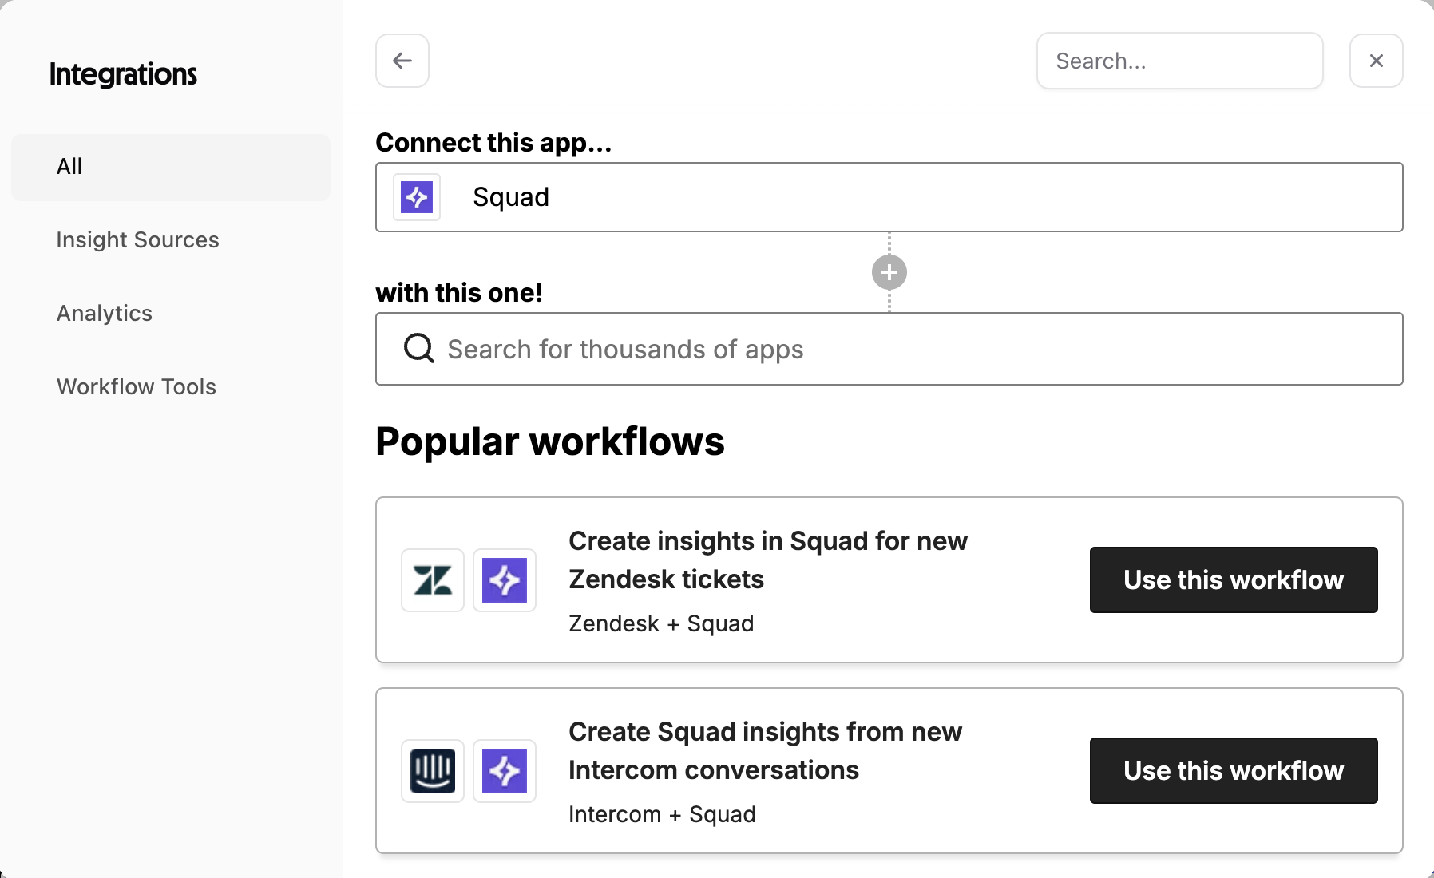
Task: Click the Search for thousands of apps field
Action: (889, 349)
